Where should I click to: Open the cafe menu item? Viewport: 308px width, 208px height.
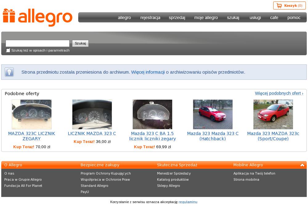(x=274, y=17)
